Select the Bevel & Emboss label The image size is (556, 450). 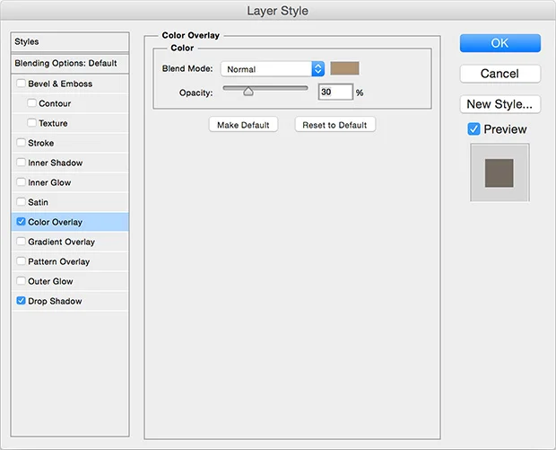[60, 84]
